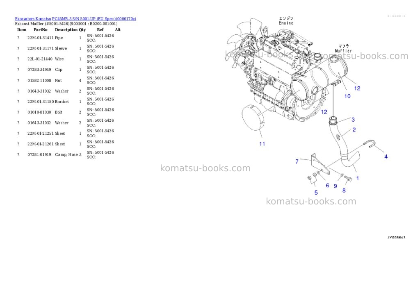420x297 pixels.
Task: Select part number 22L-01-21440
Action: point(40,59)
